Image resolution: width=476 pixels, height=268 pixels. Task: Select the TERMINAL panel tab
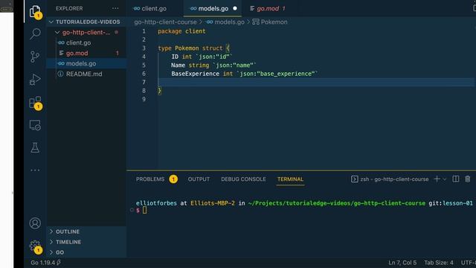pos(290,179)
